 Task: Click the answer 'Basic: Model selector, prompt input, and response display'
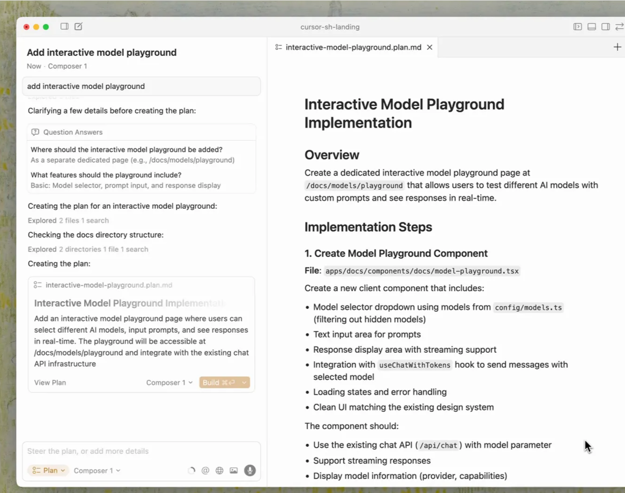point(125,185)
